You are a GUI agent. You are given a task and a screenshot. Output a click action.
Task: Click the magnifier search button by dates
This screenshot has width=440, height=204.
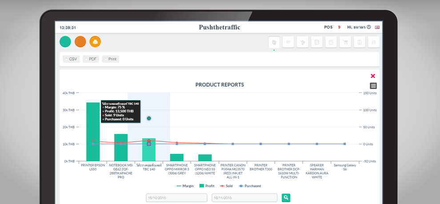[x=286, y=197]
